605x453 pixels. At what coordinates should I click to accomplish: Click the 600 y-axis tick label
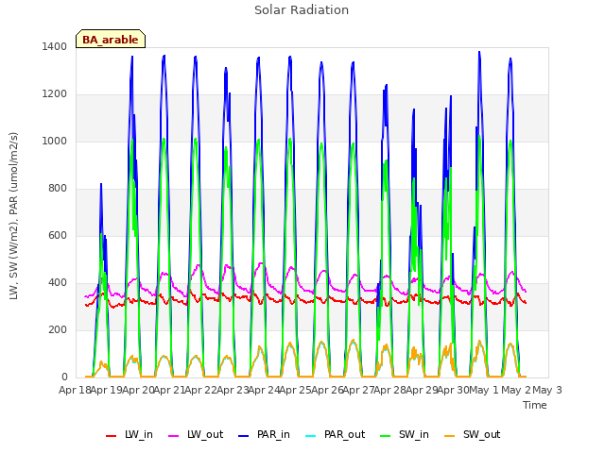point(58,236)
